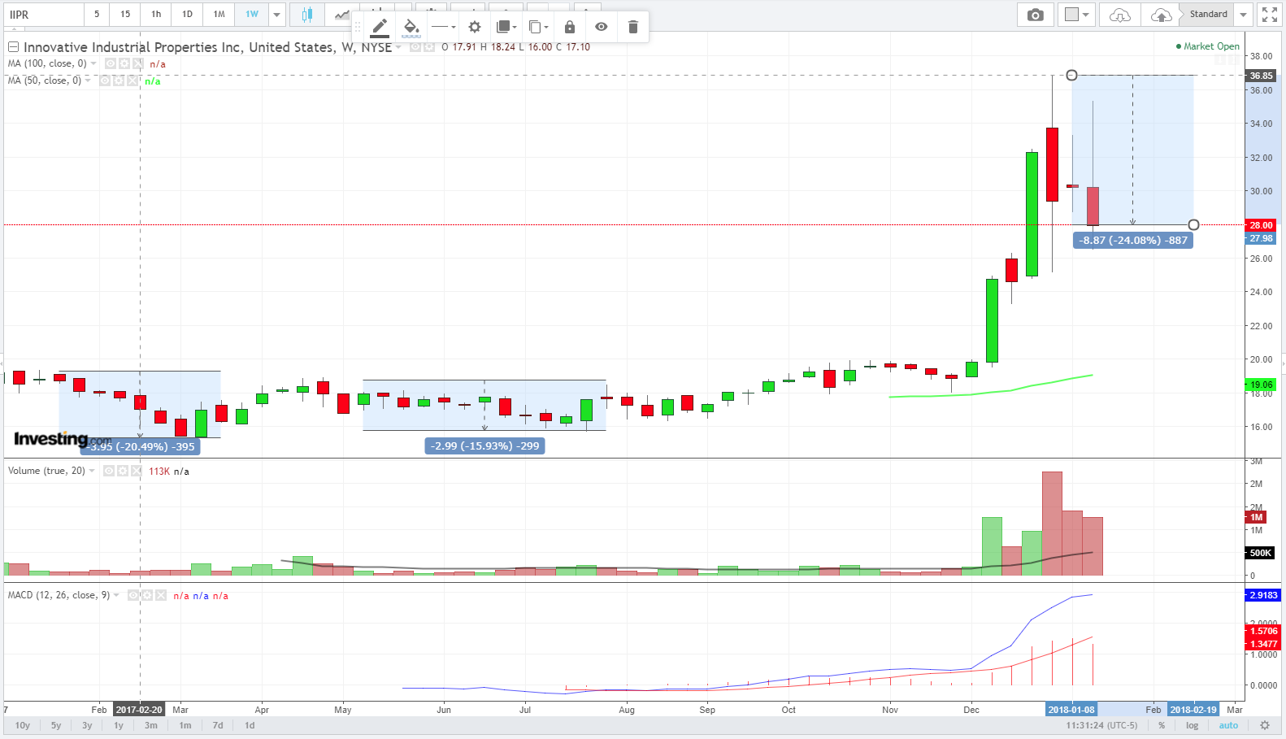
Task: Click the chart clock time 11:31:24 (UTC-5)
Action: [1101, 725]
